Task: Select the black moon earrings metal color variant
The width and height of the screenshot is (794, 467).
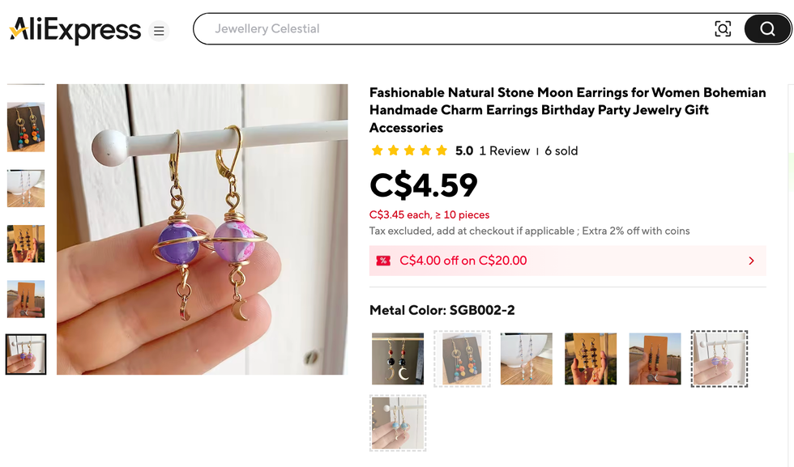Action: (x=397, y=359)
